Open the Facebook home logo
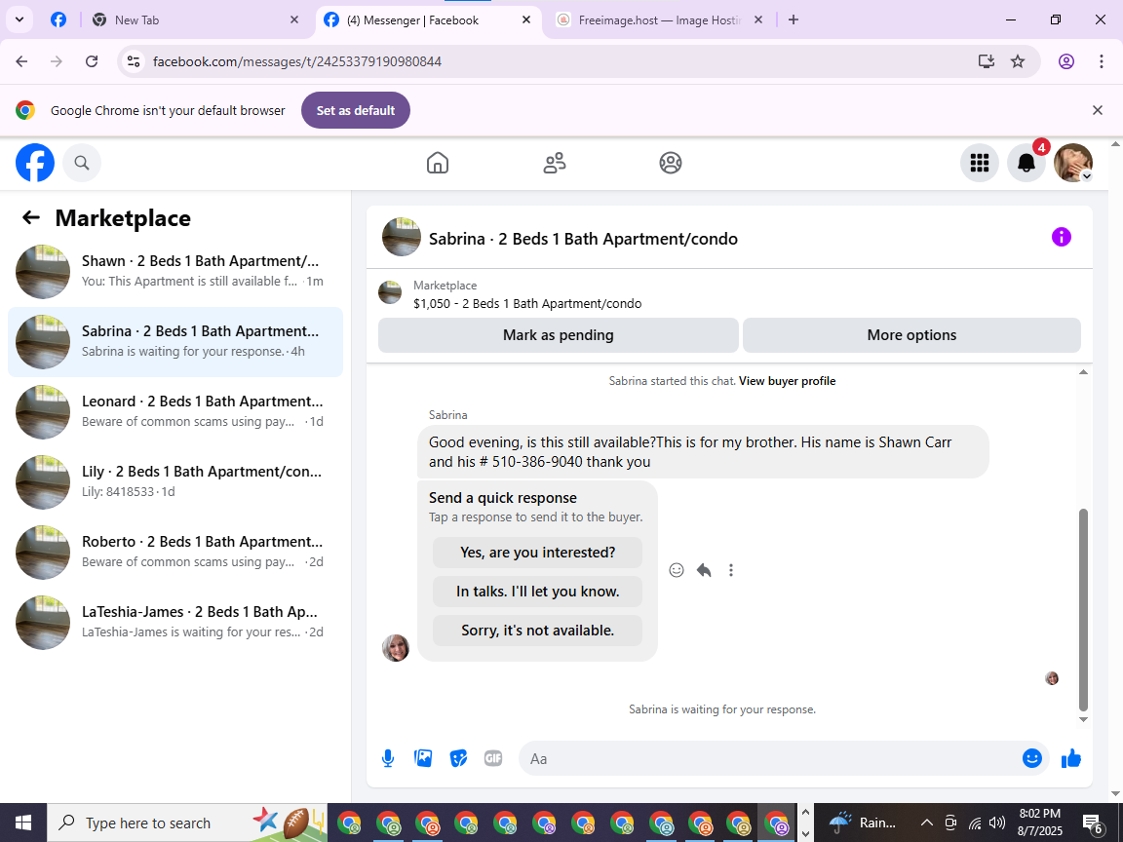 35,163
